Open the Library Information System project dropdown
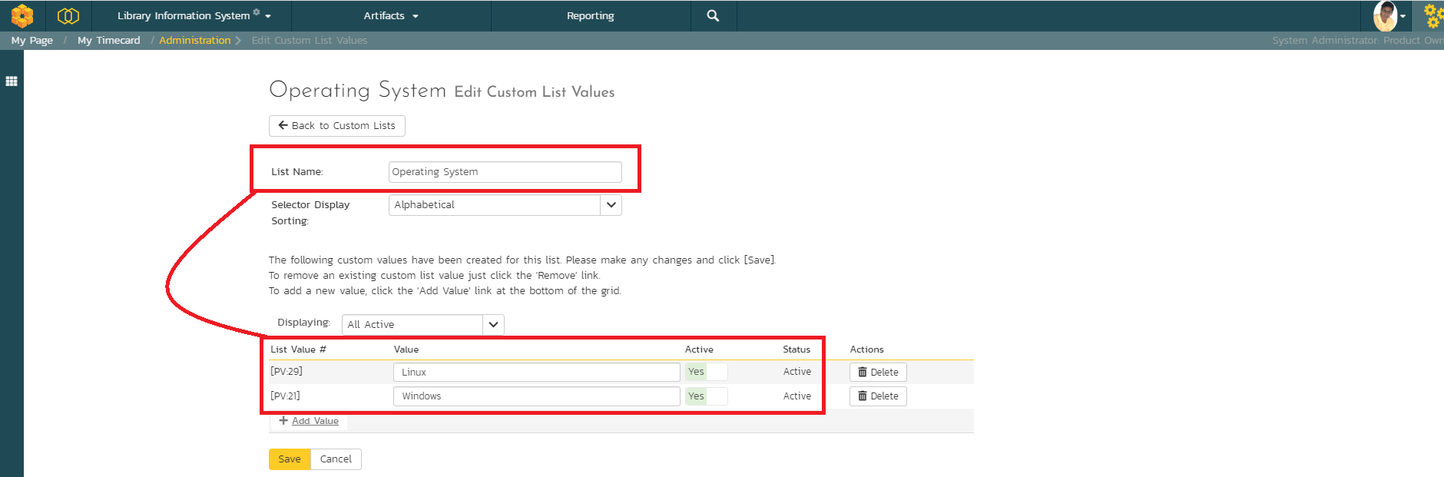This screenshot has height=477, width=1444. point(193,15)
